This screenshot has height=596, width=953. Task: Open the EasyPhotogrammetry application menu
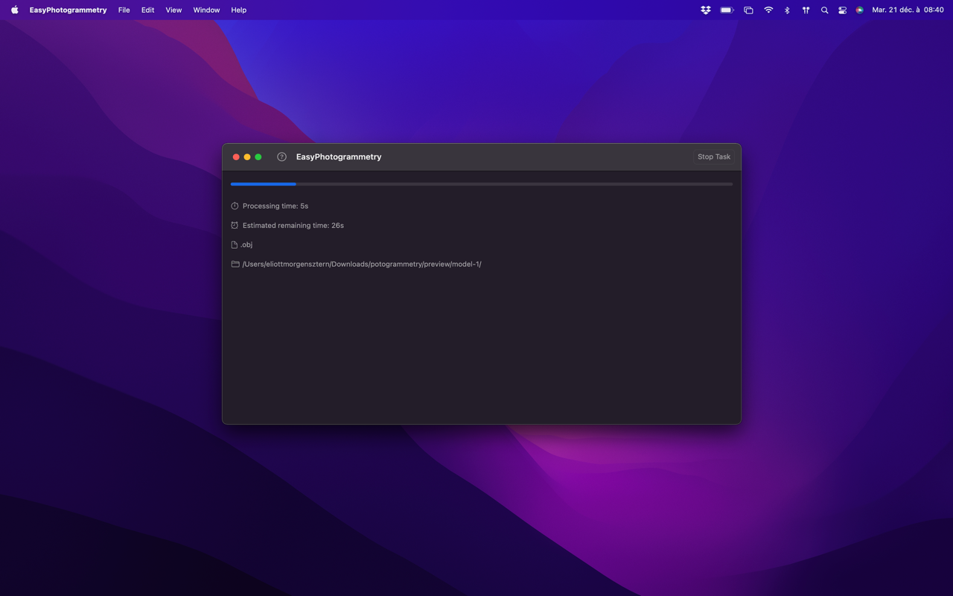(68, 10)
